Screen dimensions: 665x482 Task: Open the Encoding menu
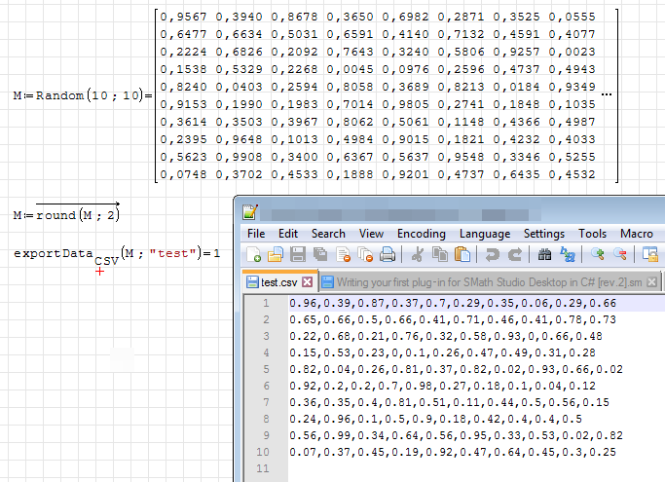(421, 234)
